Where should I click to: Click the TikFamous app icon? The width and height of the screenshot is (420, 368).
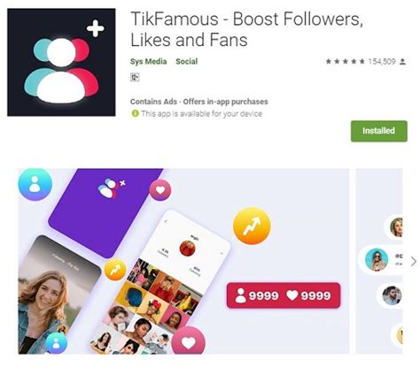click(61, 62)
